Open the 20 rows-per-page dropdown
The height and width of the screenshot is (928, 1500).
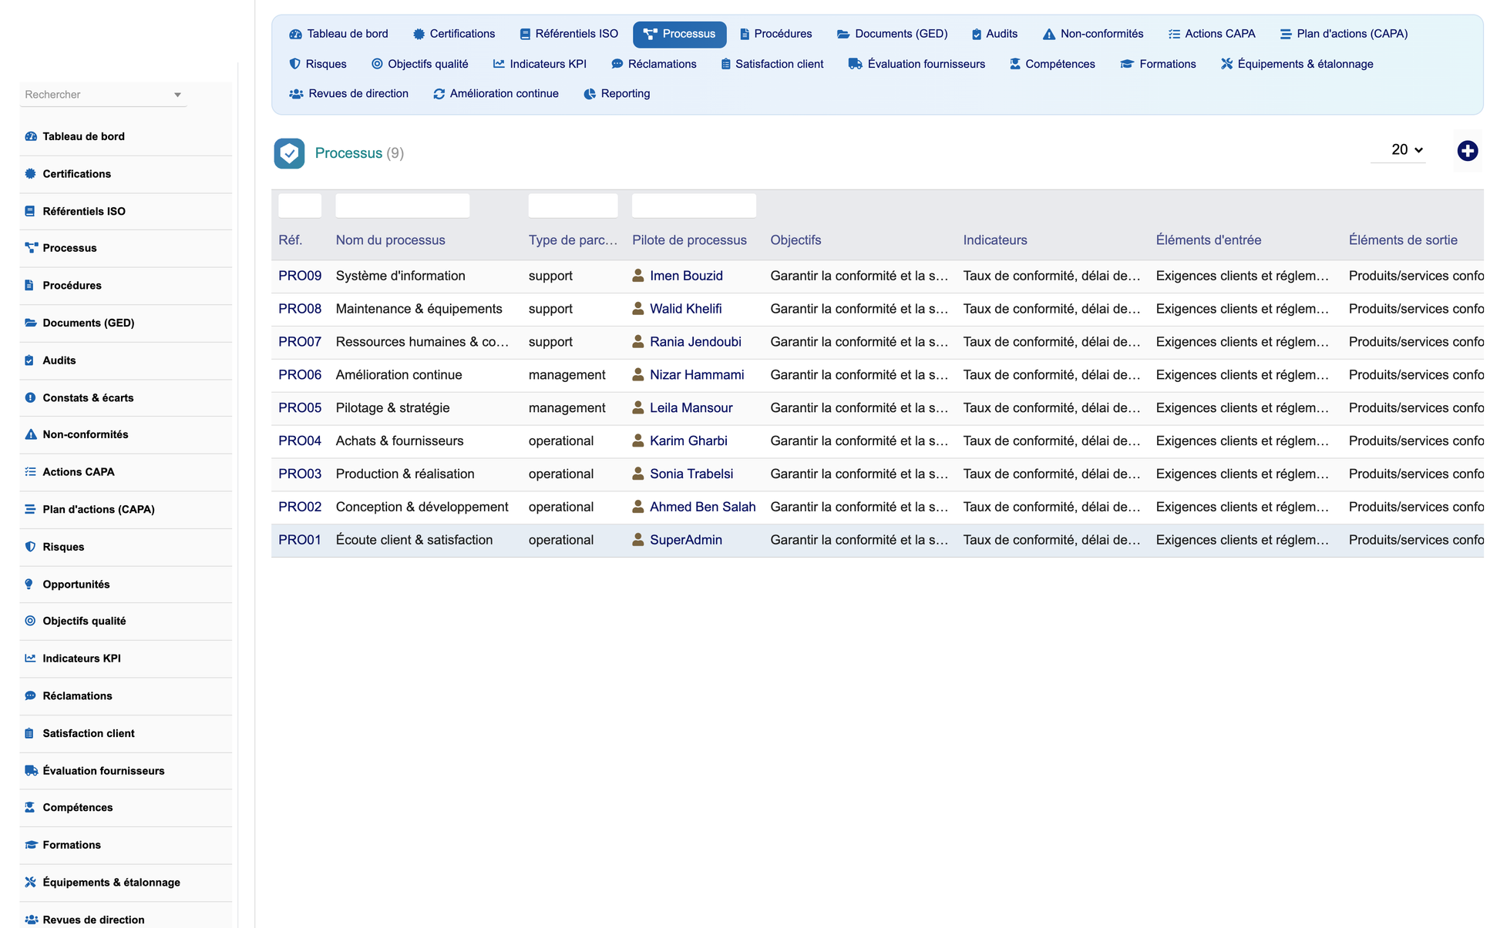point(1398,149)
